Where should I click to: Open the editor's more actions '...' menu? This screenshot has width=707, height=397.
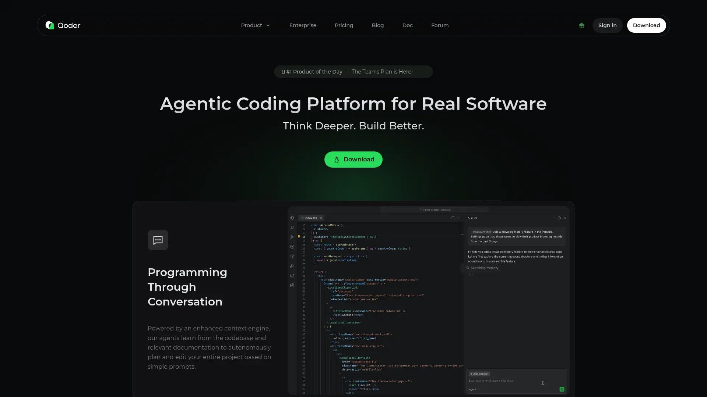459,218
